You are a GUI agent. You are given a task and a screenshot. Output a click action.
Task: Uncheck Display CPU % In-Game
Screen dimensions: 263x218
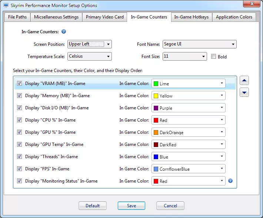(x=20, y=120)
